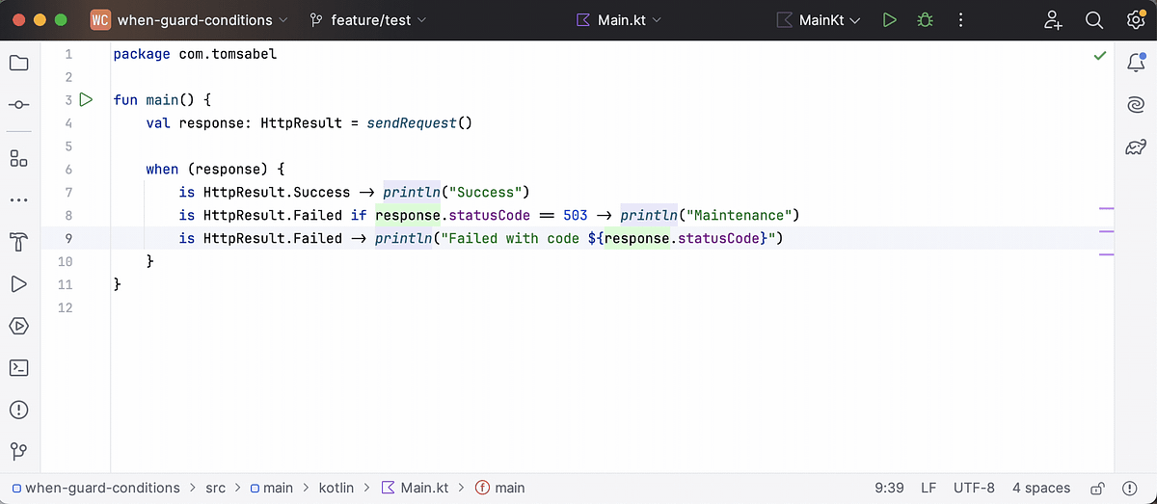Image resolution: width=1157 pixels, height=504 pixels.
Task: Show more tool windows ellipsis icon
Action: 18,200
